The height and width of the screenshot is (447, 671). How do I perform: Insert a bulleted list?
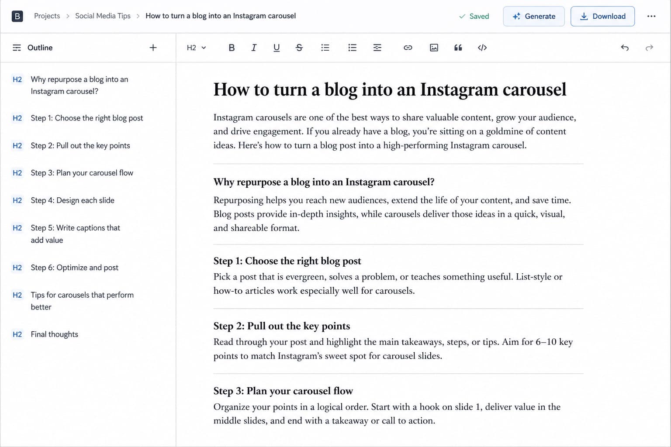325,48
